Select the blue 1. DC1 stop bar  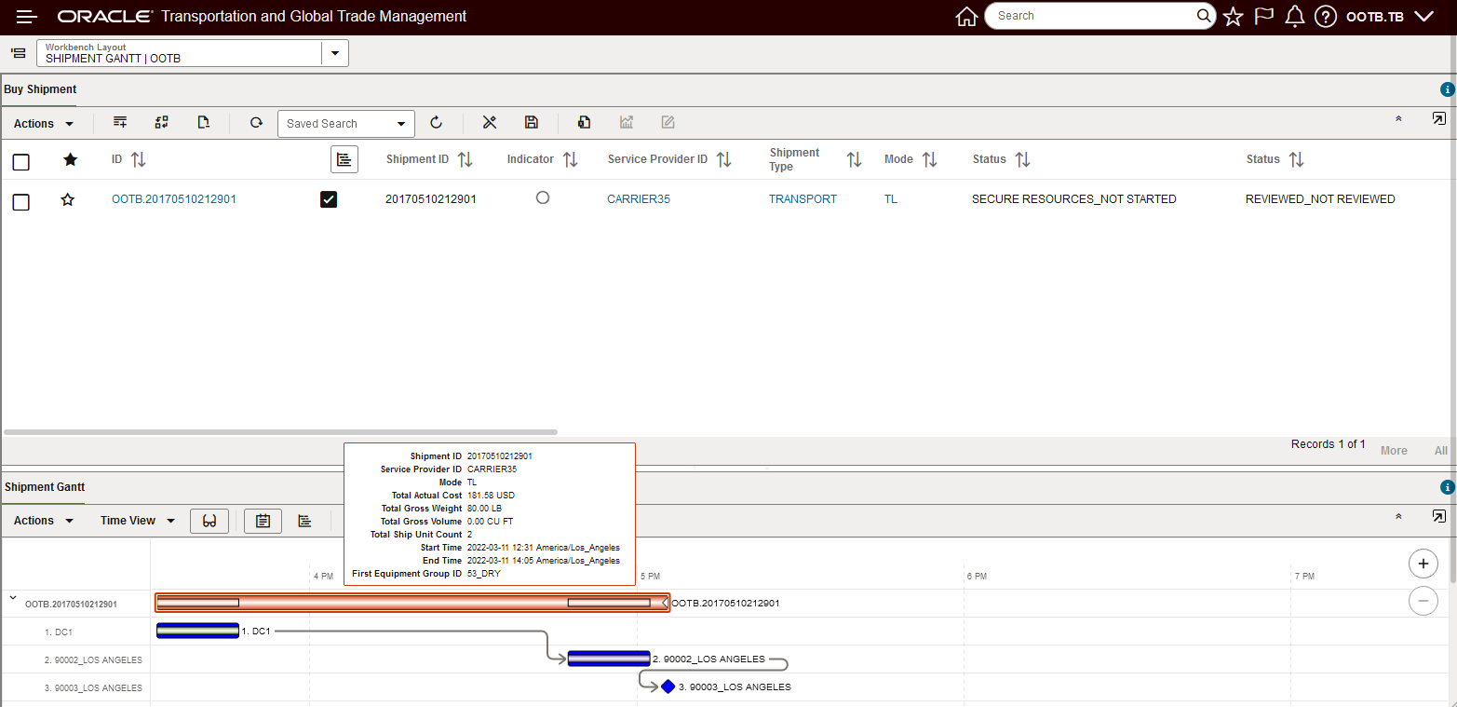[197, 631]
